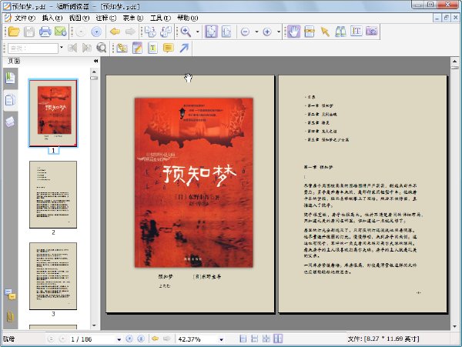Open the 表单 menu
The height and width of the screenshot is (347, 462).
[x=133, y=18]
